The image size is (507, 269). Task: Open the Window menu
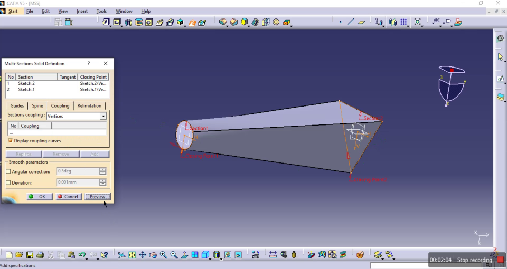pos(124,11)
